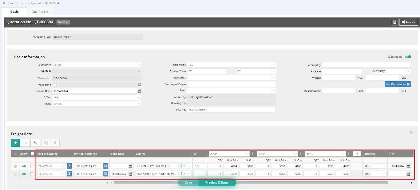Click the Set Dimensions button
The height and width of the screenshot is (190, 420).
click(397, 84)
